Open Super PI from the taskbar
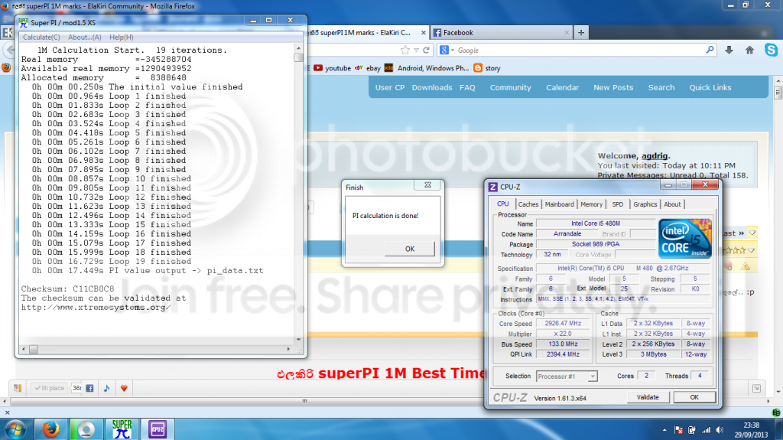The image size is (783, 440). (122, 429)
